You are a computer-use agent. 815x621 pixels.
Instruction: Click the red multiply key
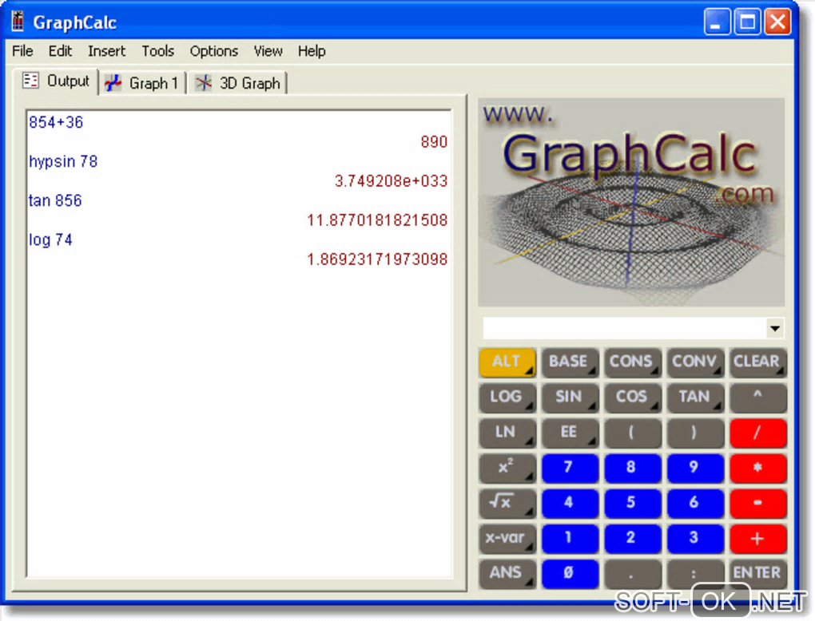pyautogui.click(x=757, y=468)
